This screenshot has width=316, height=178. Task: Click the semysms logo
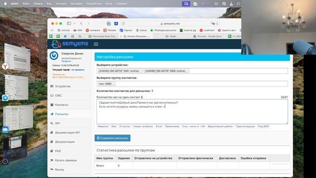click(70, 44)
